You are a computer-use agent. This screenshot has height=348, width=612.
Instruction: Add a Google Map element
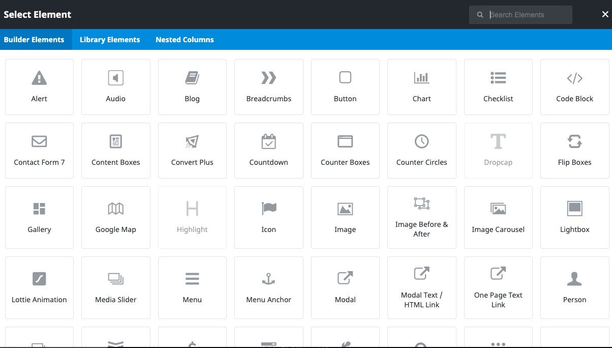click(116, 218)
